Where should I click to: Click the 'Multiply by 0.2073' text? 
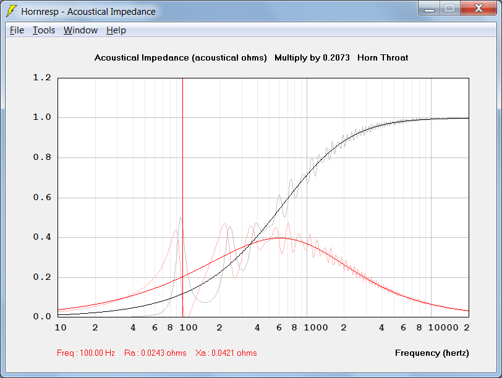click(x=312, y=58)
